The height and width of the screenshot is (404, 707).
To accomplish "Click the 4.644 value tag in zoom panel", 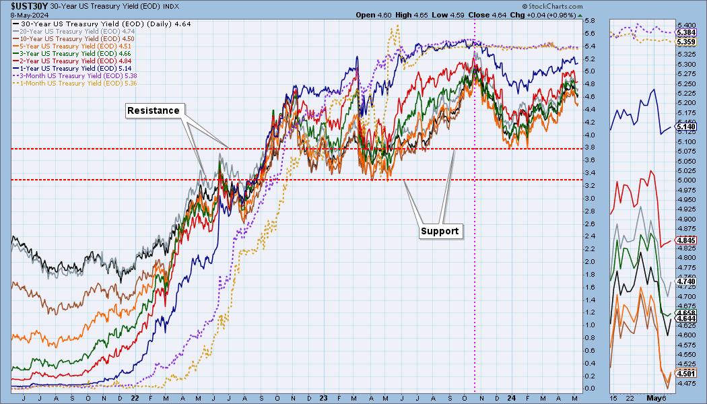I will (685, 318).
